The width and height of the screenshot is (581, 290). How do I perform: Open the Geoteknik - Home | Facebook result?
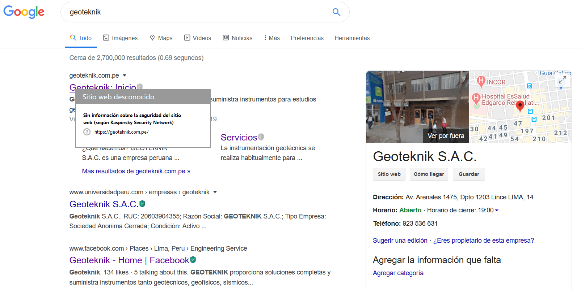(x=129, y=260)
